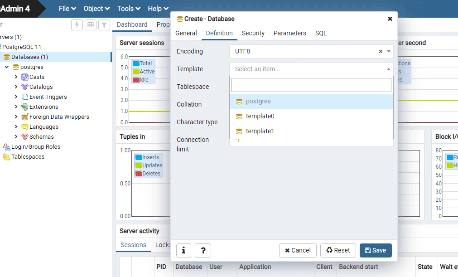
Task: Close the Create Database dialog
Action: point(390,19)
